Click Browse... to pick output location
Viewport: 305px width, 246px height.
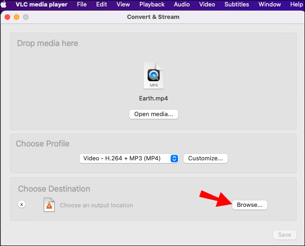point(249,205)
